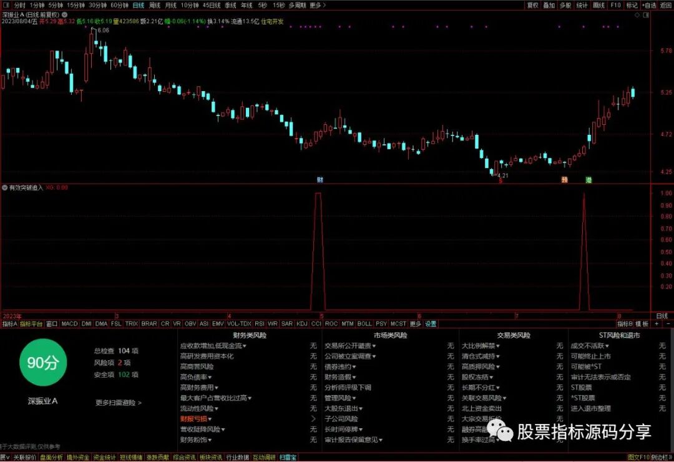Select the KDJ indicator
674x462 pixels.
pos(302,324)
